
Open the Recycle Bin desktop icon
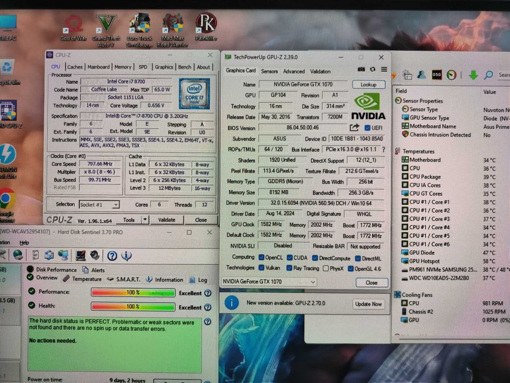click(x=7, y=72)
